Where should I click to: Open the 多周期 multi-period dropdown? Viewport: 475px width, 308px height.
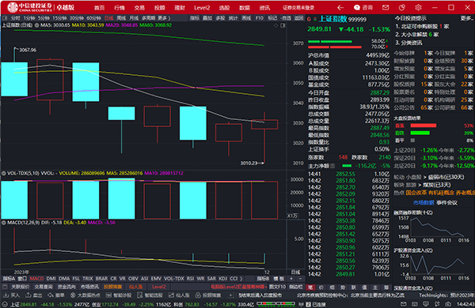pos(148,18)
